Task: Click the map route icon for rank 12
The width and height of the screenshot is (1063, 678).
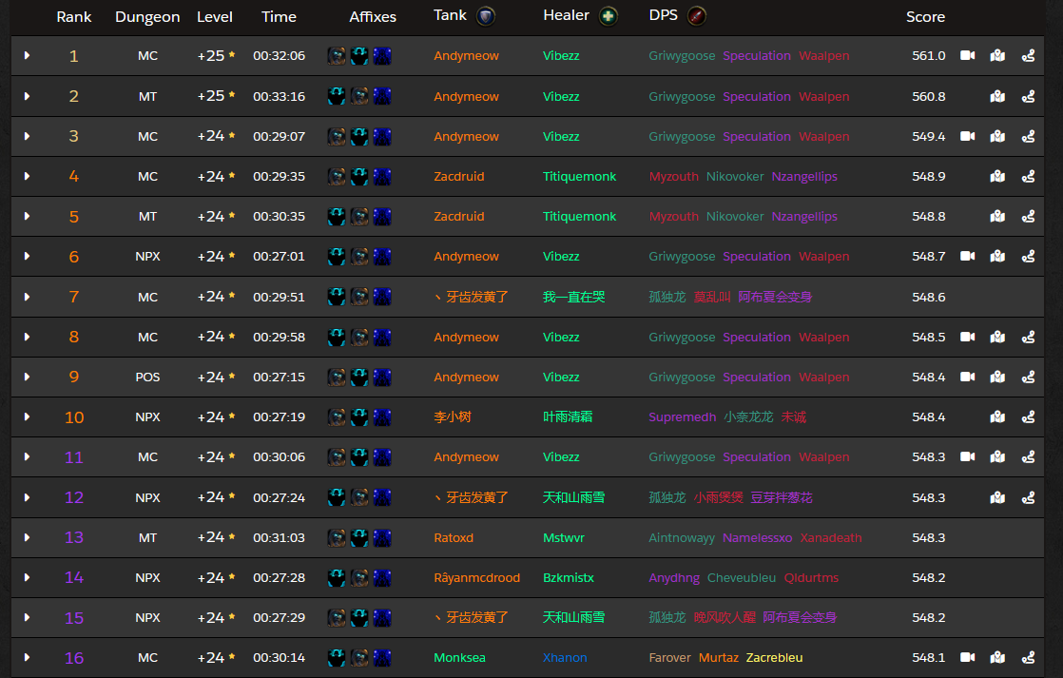Action: point(997,497)
